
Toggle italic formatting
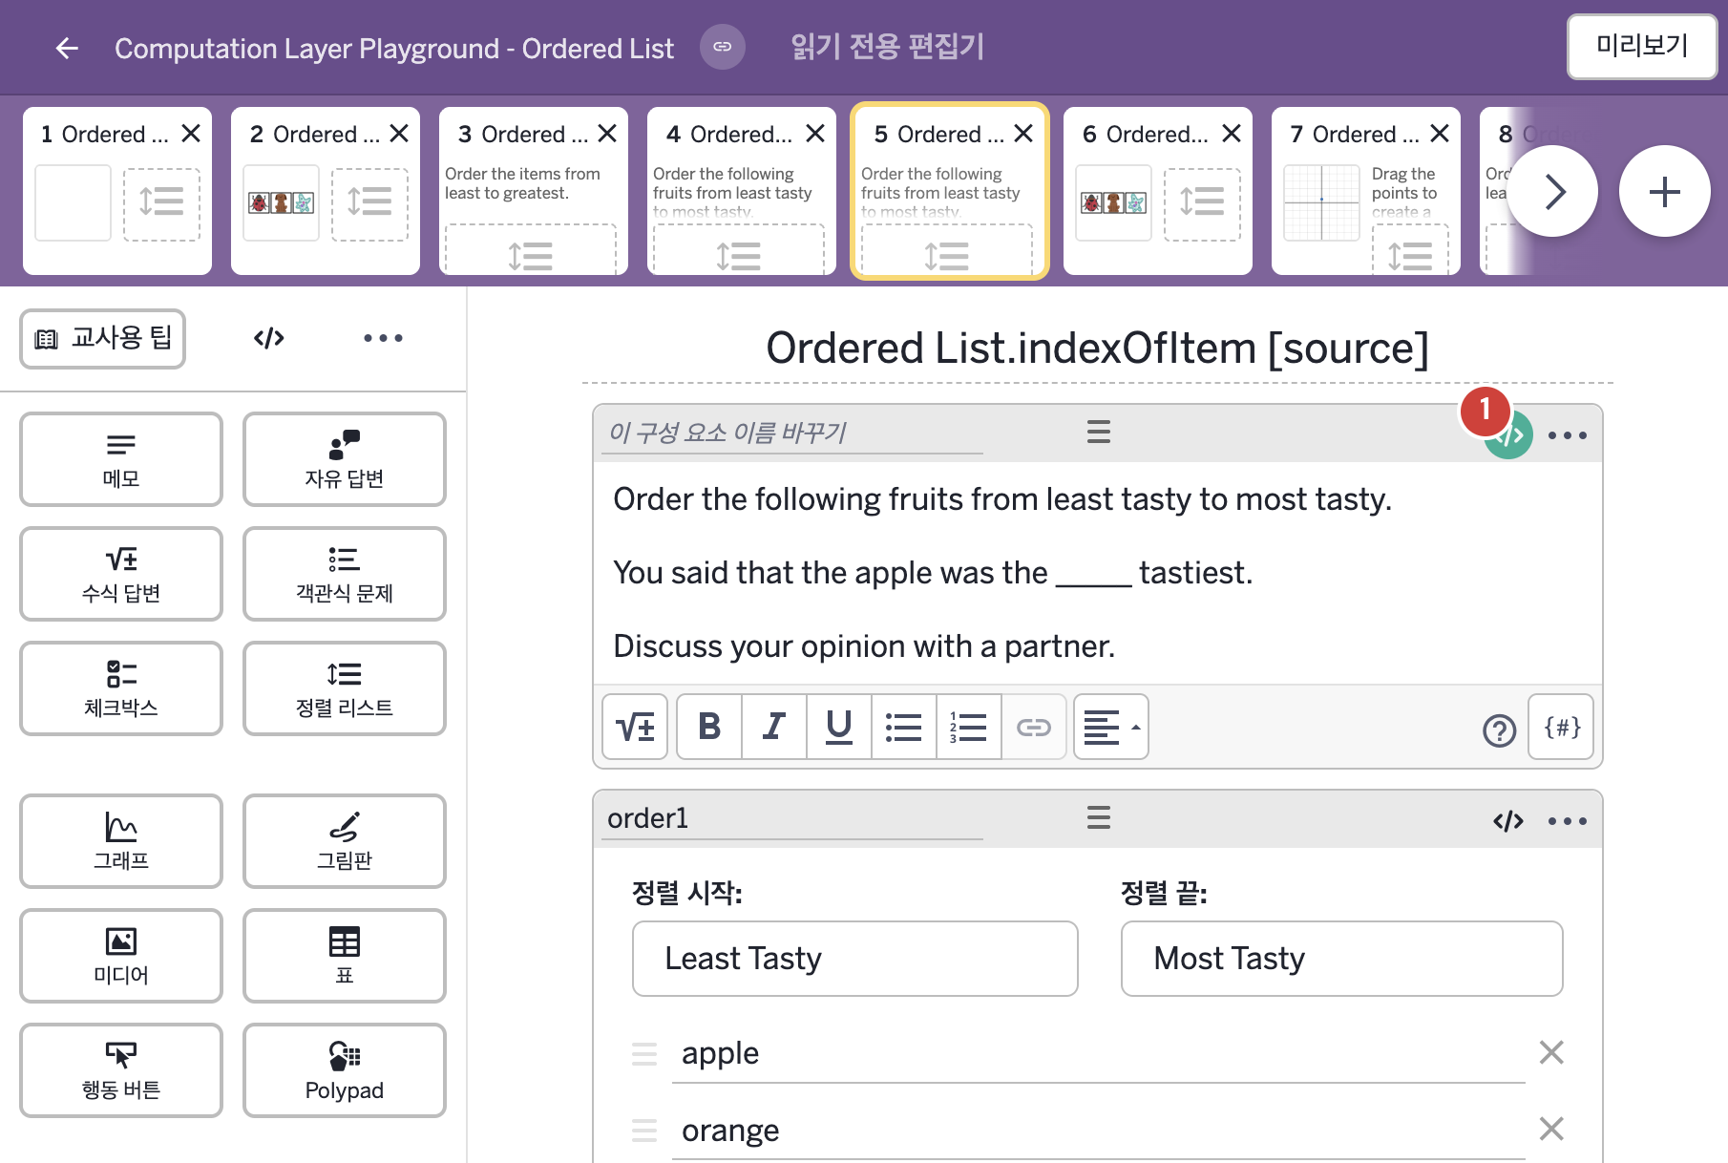coord(774,727)
